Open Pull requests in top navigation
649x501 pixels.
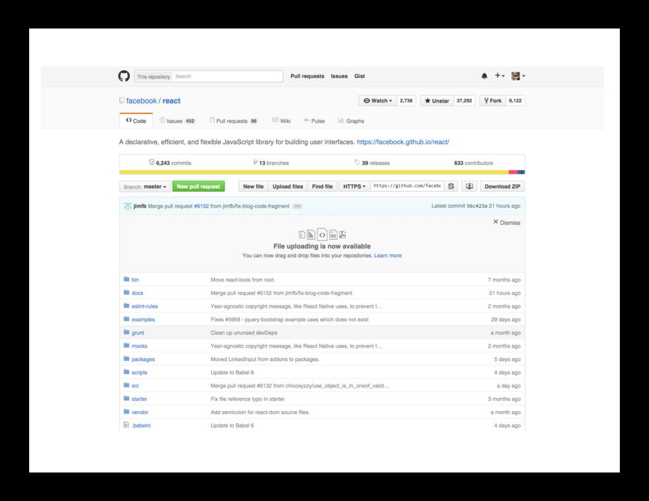click(x=307, y=76)
